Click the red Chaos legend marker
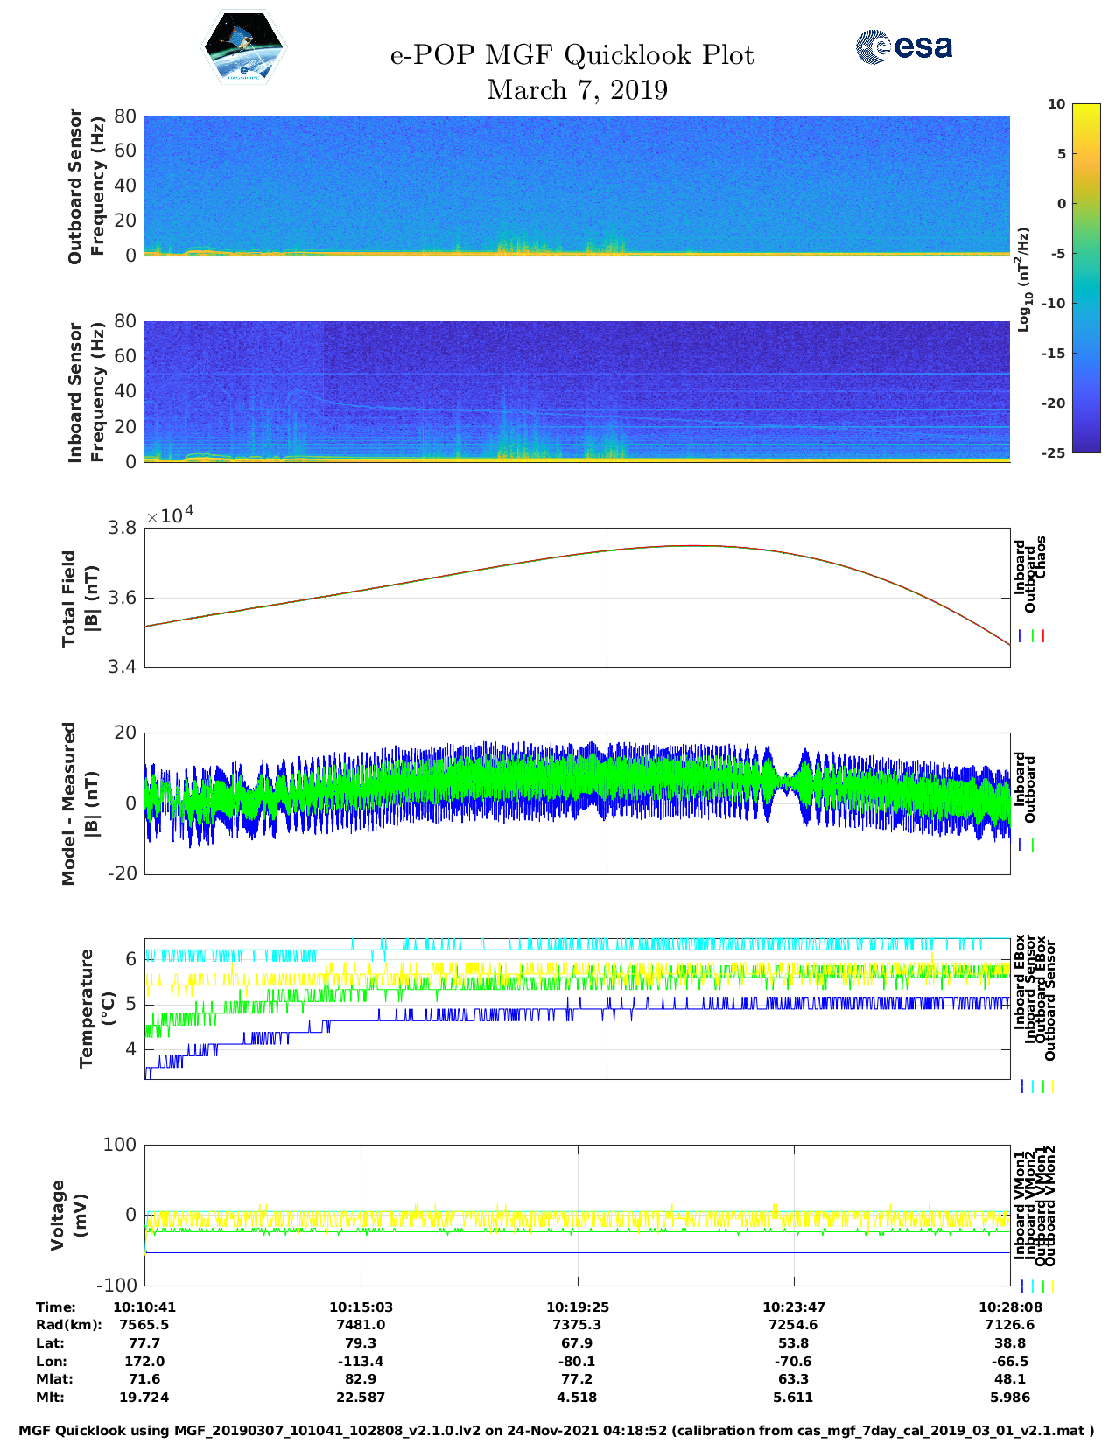Image resolution: width=1116 pixels, height=1444 pixels. tap(1043, 636)
